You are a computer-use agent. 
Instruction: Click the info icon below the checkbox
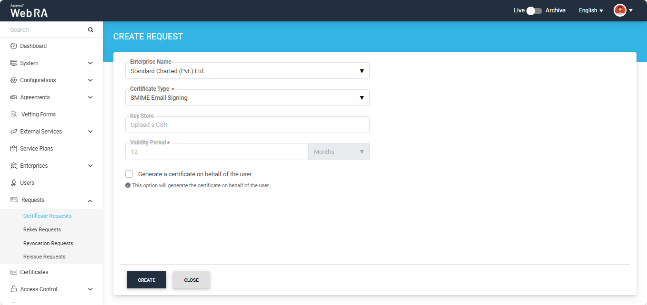[128, 185]
